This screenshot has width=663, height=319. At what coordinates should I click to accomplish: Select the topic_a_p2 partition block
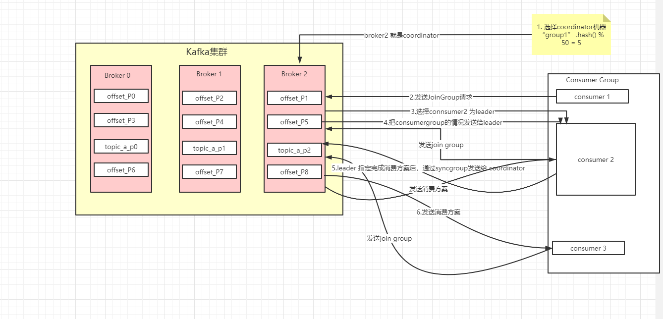(x=294, y=150)
